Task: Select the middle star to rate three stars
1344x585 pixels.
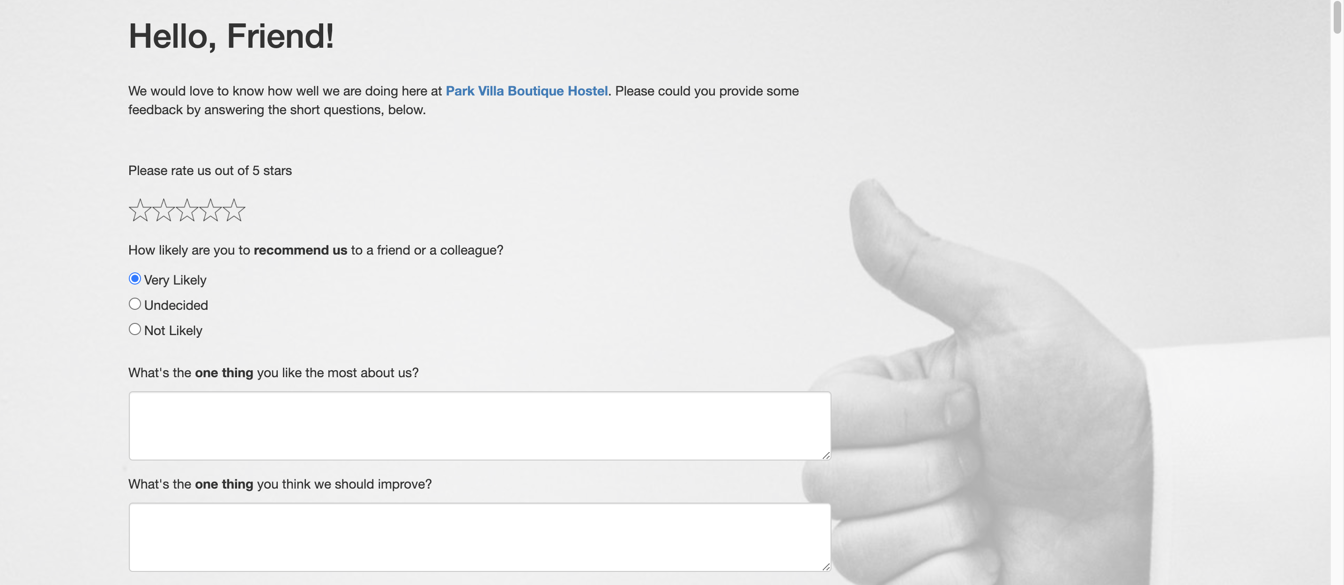Action: (186, 210)
